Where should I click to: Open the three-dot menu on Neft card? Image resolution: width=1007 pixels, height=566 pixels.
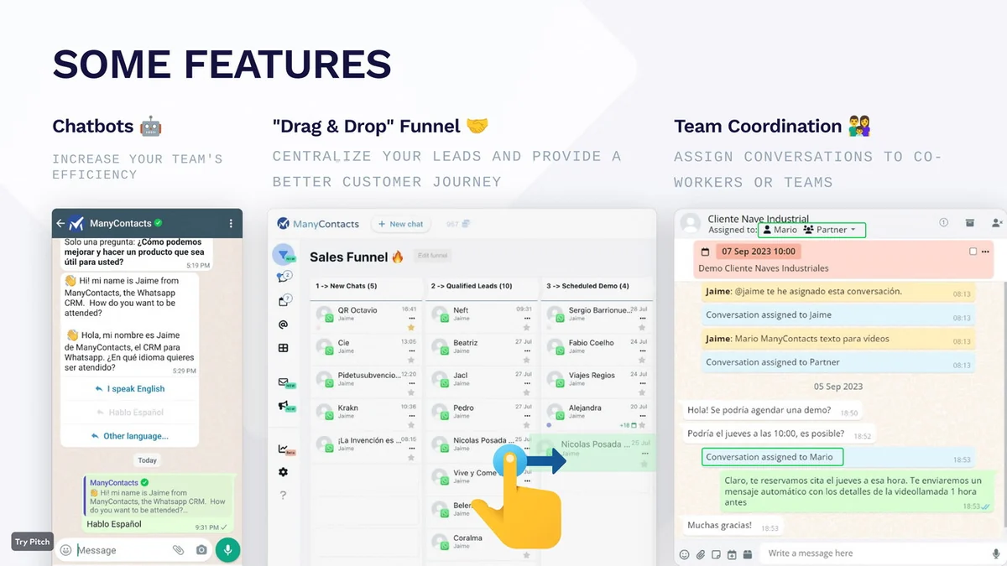click(x=527, y=318)
